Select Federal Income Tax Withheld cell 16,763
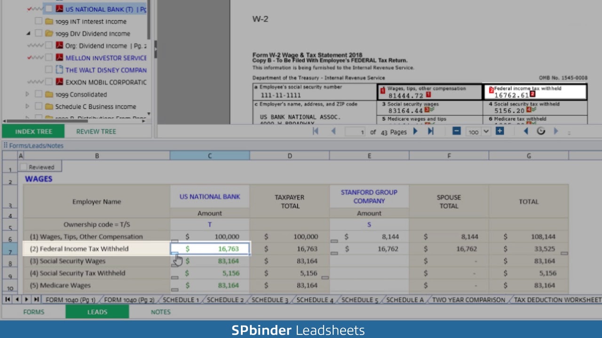 click(210, 249)
